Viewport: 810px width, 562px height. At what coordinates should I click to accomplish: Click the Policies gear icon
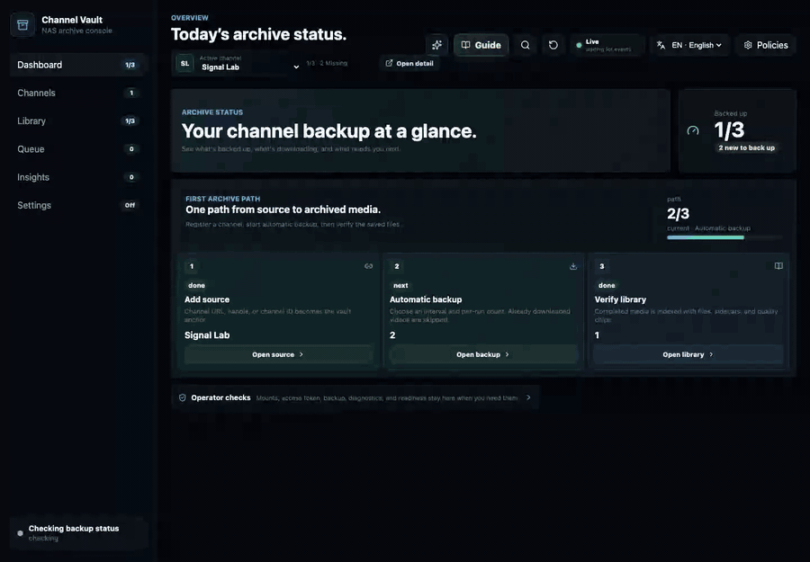pyautogui.click(x=748, y=45)
